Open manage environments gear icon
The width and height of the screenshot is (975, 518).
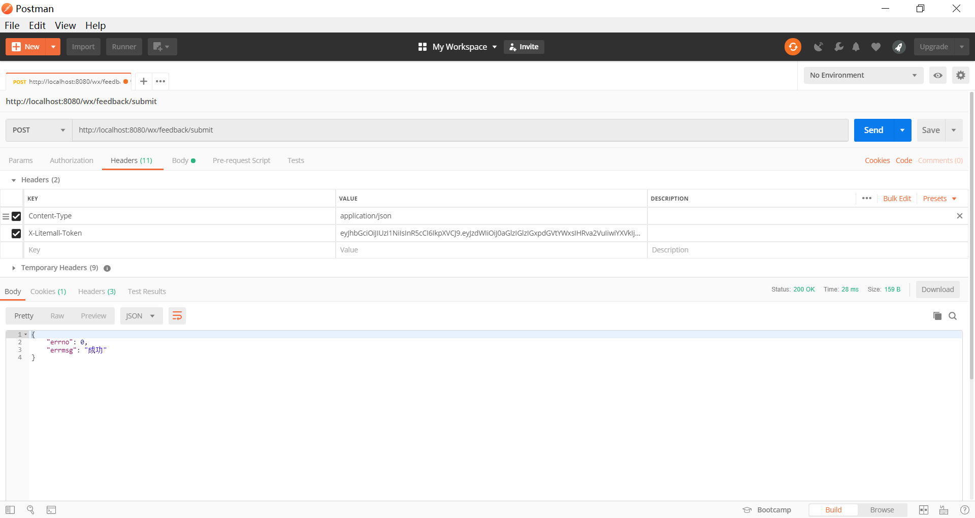960,75
